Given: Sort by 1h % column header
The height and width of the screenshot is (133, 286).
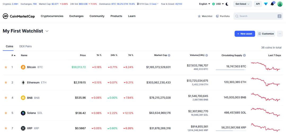Looking at the screenshot, I should (99, 55).
